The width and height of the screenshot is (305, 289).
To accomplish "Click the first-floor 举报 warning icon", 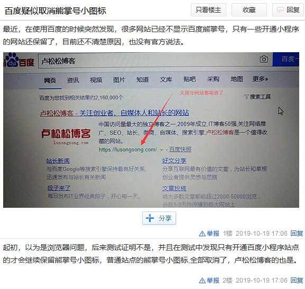I will coord(202,234).
